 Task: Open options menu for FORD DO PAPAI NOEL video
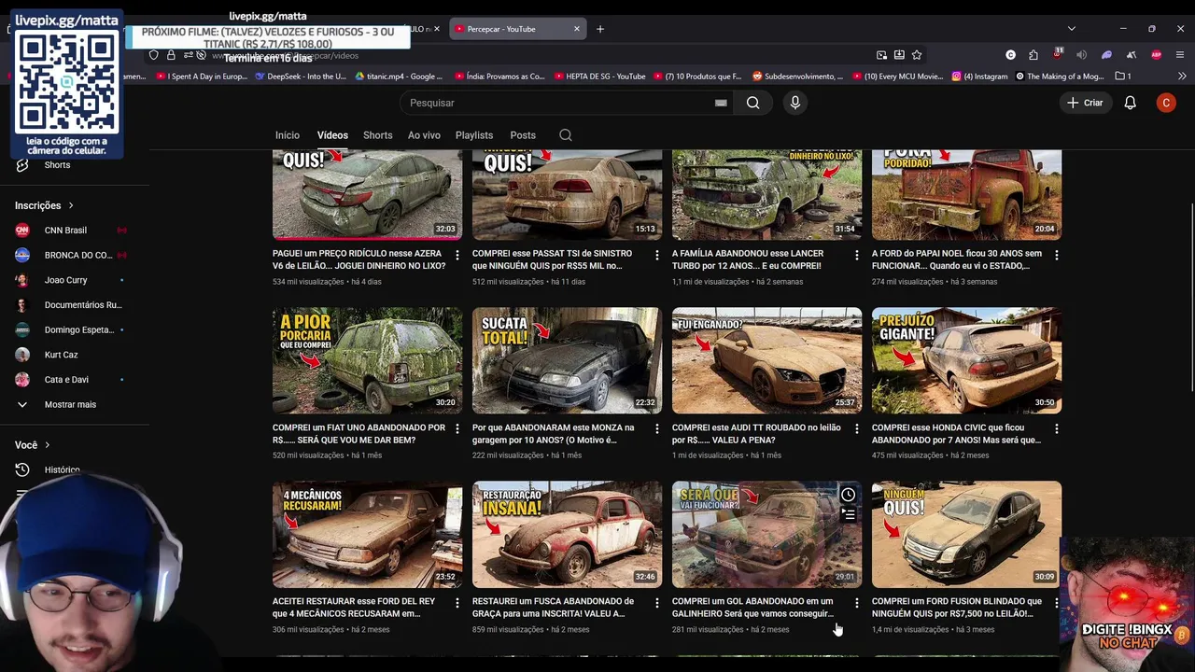pos(1056,255)
